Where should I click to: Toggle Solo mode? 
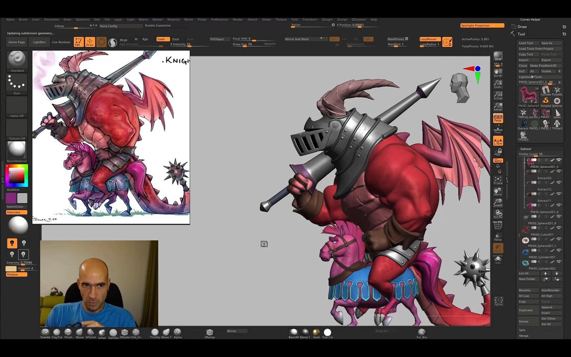498,259
